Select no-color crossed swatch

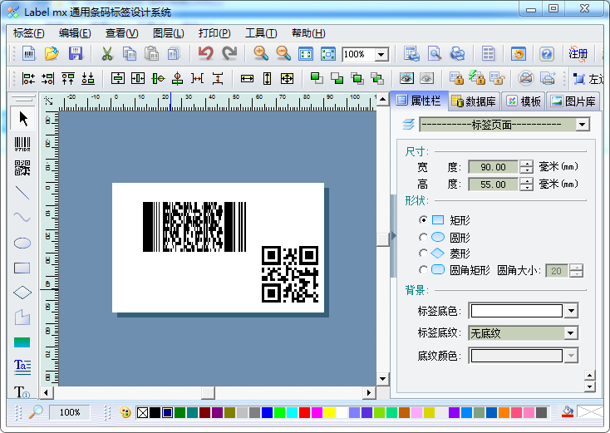[142, 412]
